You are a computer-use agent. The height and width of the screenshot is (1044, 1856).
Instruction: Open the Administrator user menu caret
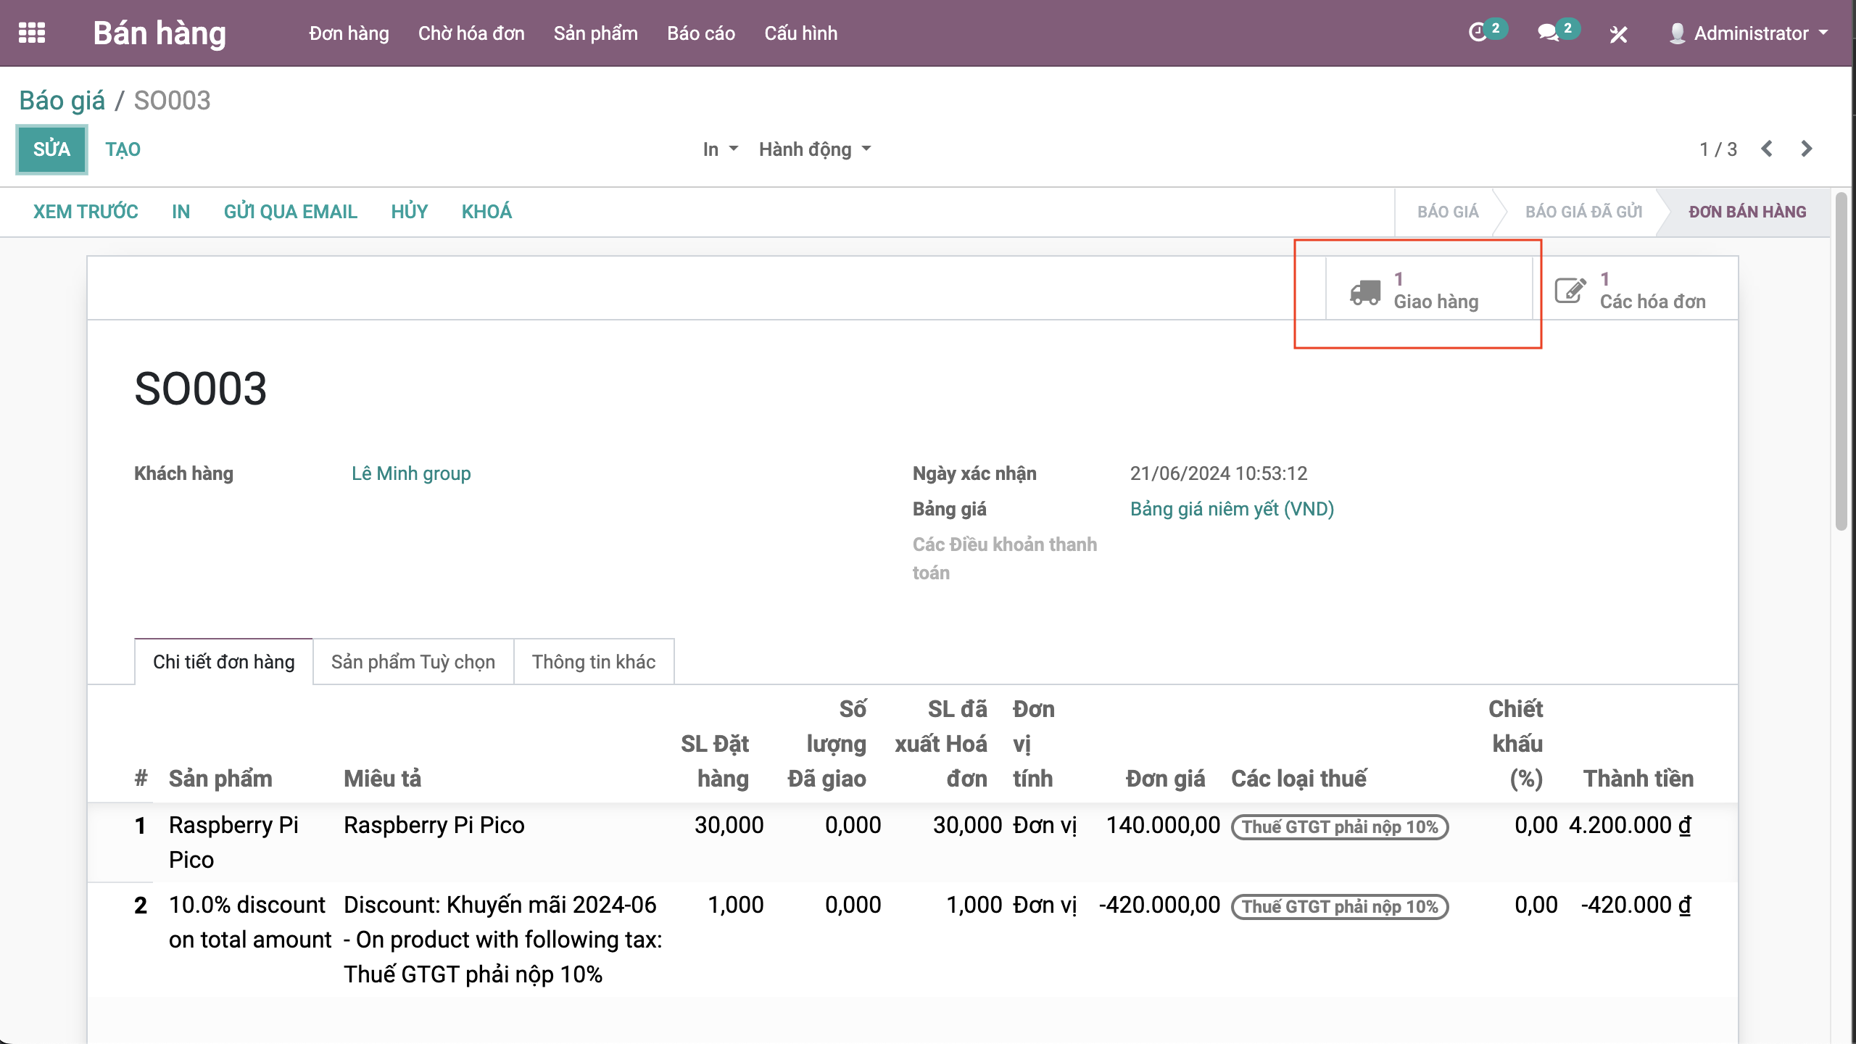1824,33
